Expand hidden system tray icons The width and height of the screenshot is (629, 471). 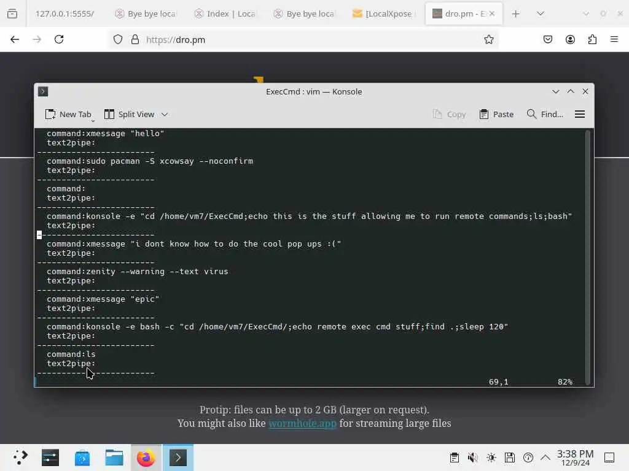click(x=545, y=458)
